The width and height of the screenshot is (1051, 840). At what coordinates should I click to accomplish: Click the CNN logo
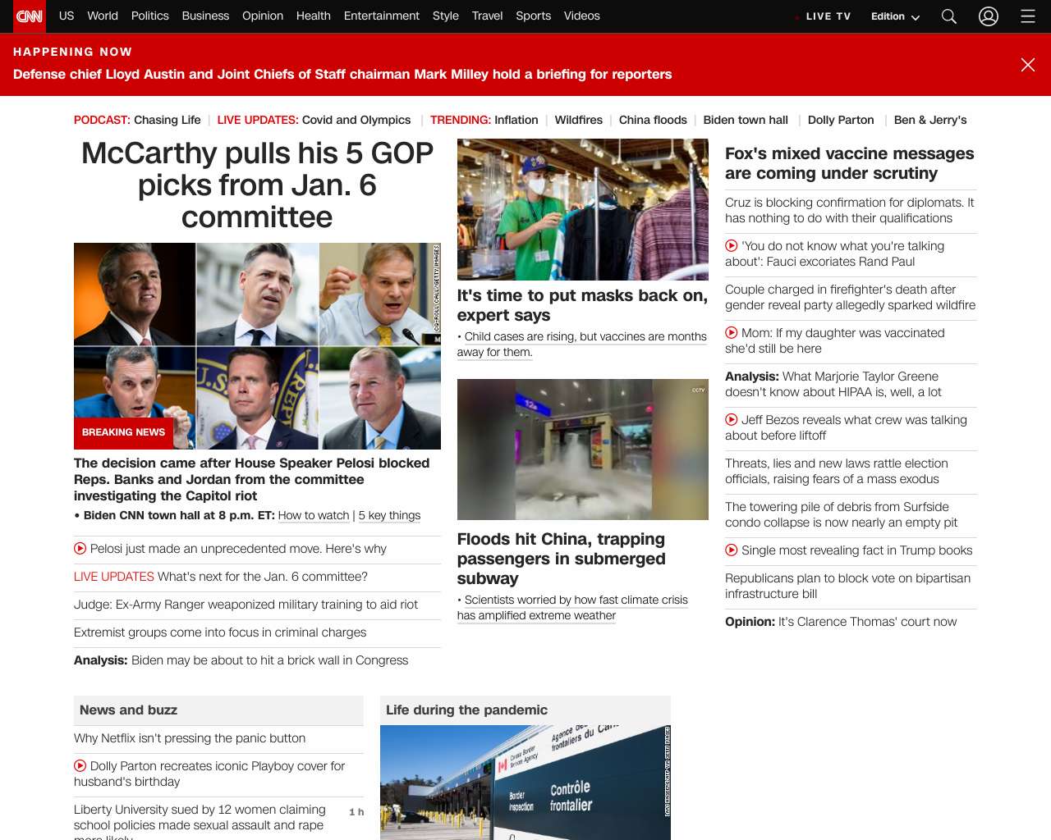pos(30,16)
